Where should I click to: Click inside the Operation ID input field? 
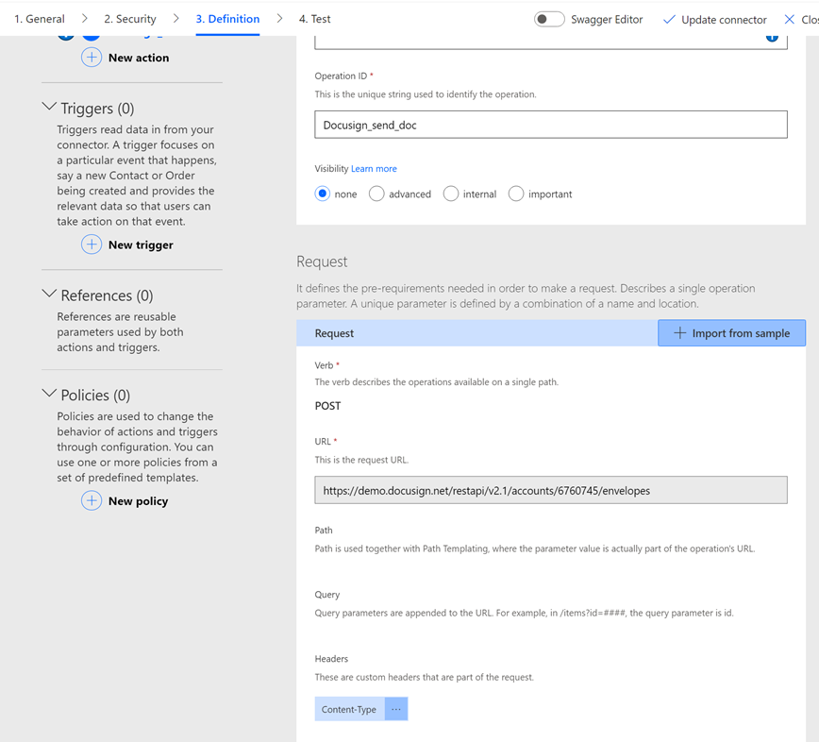(x=551, y=124)
